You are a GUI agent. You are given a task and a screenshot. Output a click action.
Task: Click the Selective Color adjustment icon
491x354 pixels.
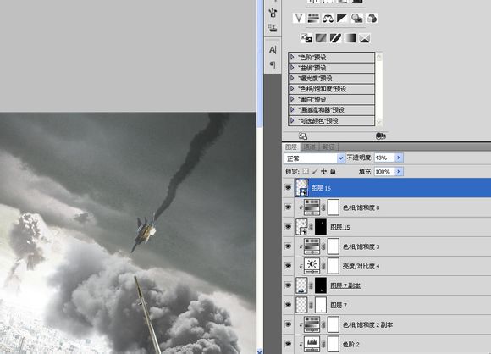point(365,38)
